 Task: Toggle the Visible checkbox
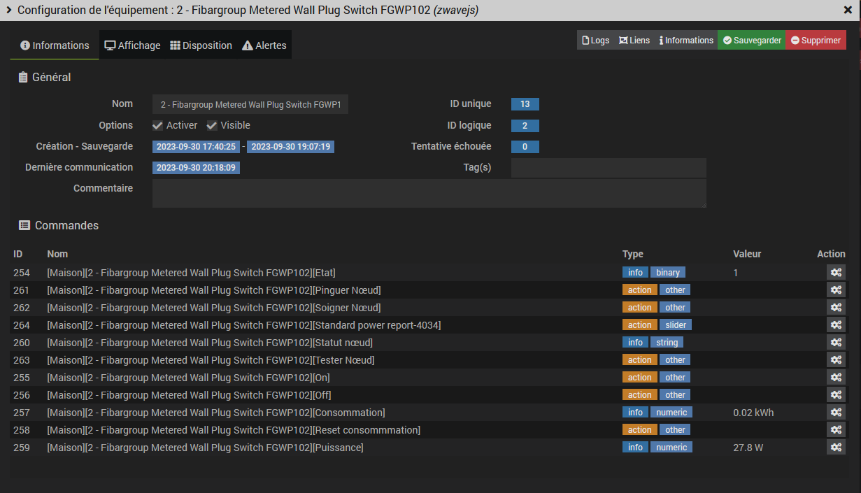point(212,126)
